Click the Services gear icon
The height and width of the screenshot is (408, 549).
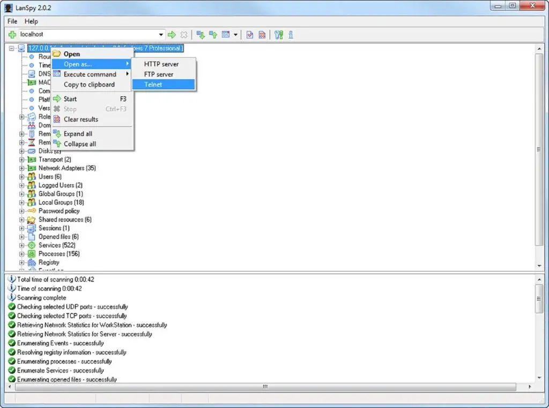pos(32,245)
